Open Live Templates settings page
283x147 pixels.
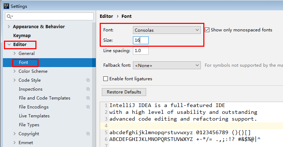(x=34, y=116)
